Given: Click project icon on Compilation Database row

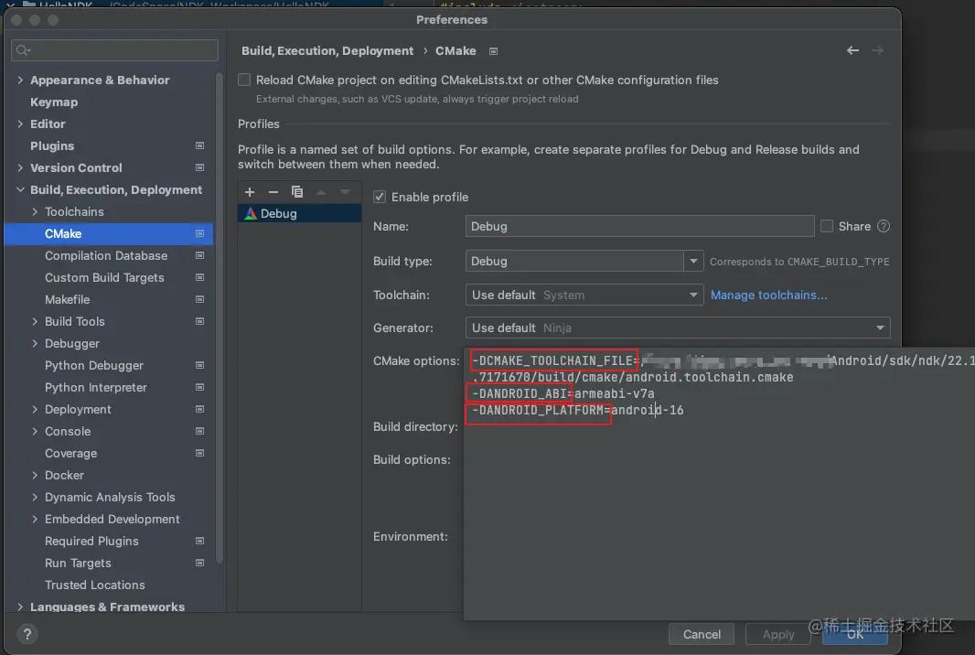Looking at the screenshot, I should click(x=199, y=255).
